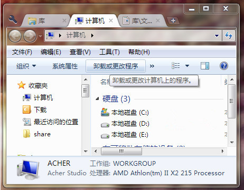Select 收藏夹 in the navigation pane
This screenshot has width=244, height=190.
[38, 86]
